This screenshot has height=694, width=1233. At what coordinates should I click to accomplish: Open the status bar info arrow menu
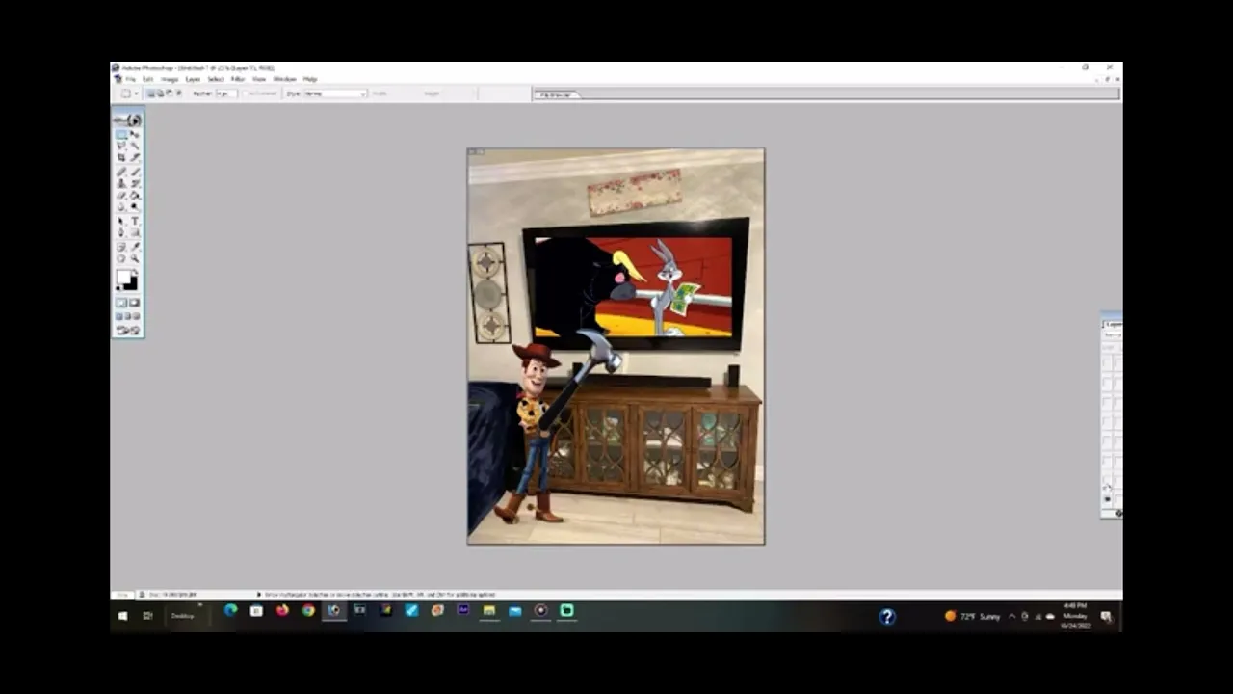coord(258,595)
